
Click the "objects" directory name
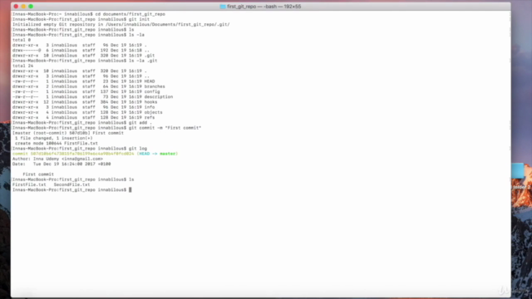pos(153,112)
